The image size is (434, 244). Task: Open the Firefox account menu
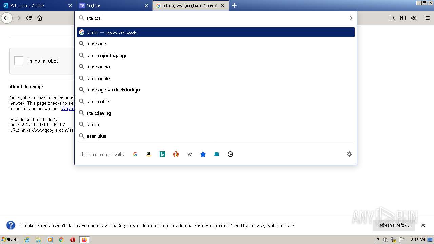click(414, 18)
